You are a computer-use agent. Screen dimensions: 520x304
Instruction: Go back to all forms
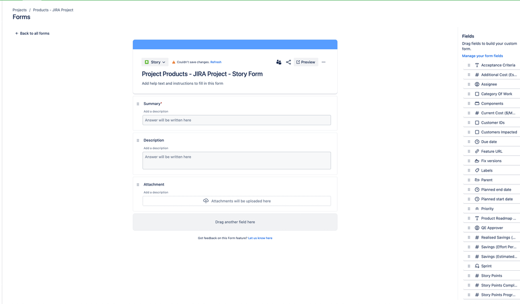(x=32, y=33)
